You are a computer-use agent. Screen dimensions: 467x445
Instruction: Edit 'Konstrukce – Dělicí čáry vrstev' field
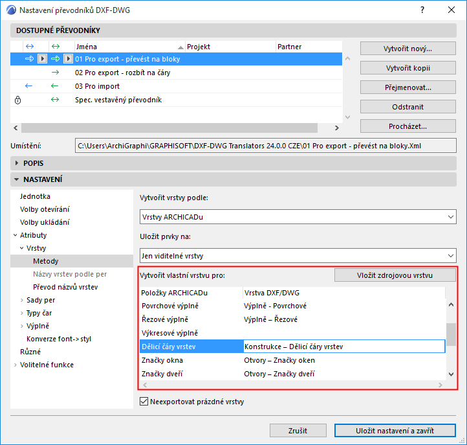tap(344, 347)
